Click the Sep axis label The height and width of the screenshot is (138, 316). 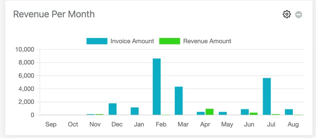coord(51,124)
